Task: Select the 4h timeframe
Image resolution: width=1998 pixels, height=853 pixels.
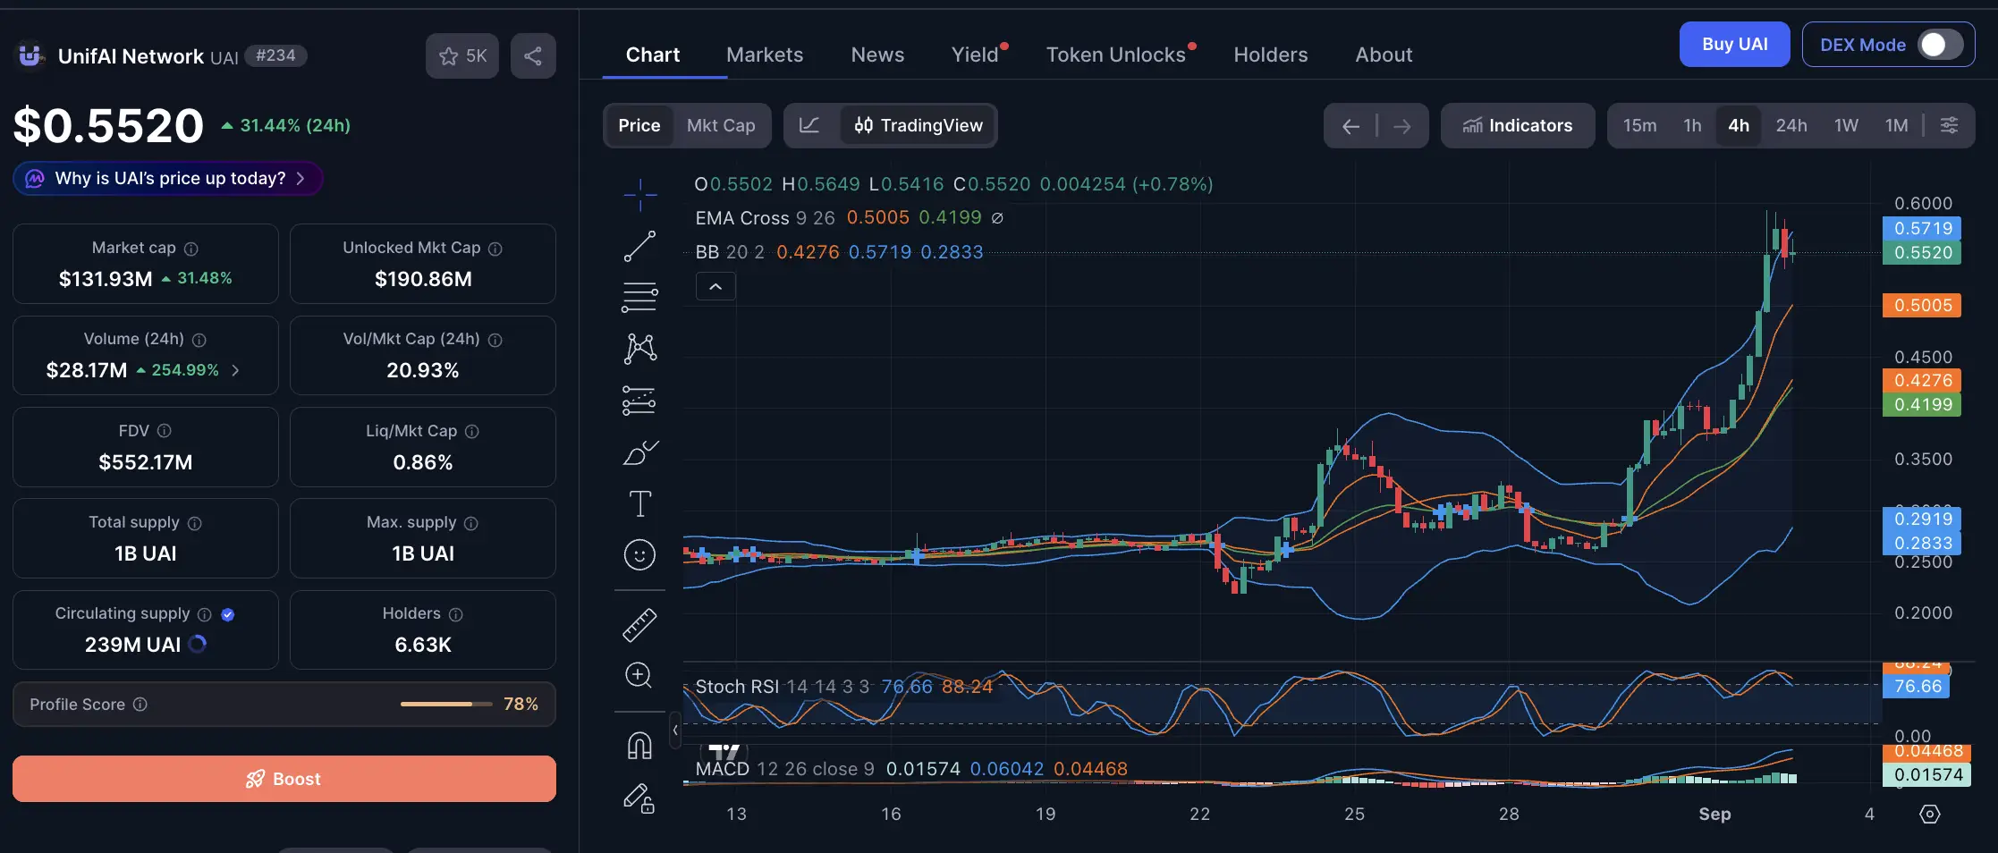Action: pos(1739,125)
